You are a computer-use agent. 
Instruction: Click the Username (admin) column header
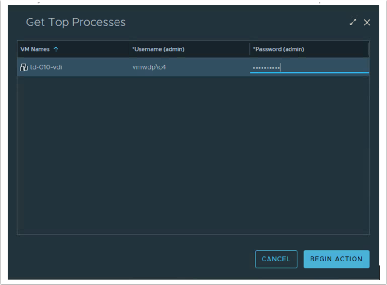(158, 49)
